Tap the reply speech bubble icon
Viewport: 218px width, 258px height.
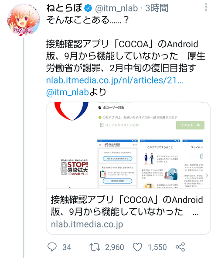[52, 247]
